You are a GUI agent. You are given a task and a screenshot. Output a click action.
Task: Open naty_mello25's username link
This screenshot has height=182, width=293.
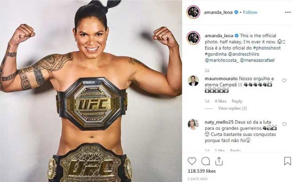219,122
